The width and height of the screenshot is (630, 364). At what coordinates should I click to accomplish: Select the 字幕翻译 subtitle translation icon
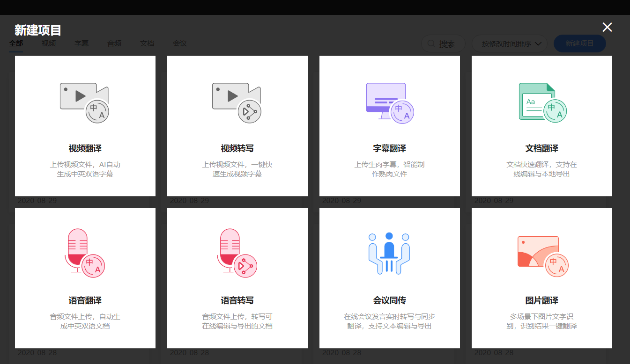click(x=389, y=103)
